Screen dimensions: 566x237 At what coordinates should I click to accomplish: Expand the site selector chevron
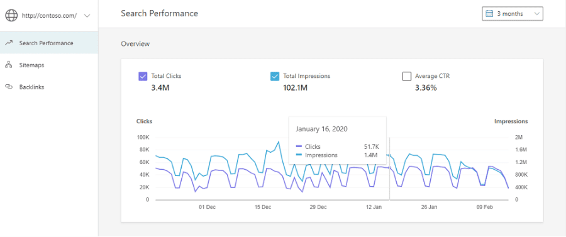[x=87, y=16]
